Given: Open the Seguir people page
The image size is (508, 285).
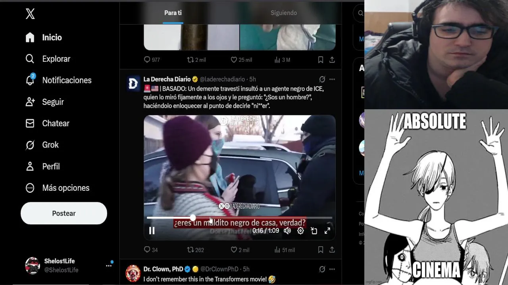Looking at the screenshot, I should 44,102.
